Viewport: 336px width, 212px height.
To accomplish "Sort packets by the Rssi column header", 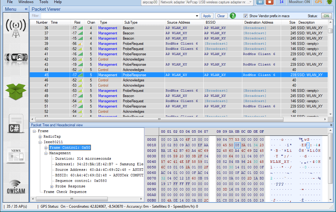I will pos(77,22).
